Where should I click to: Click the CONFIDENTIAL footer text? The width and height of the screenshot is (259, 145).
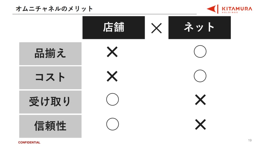29,142
